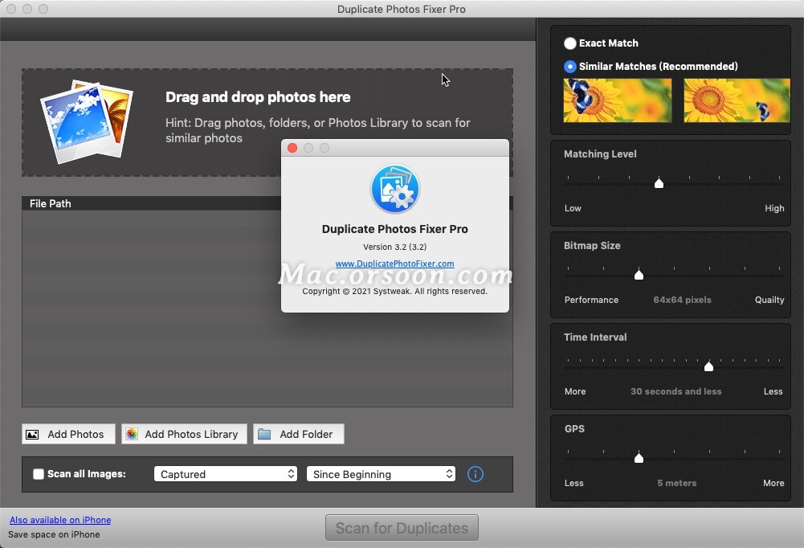This screenshot has width=804, height=548.
Task: Click the Performance label under Bitmap Size
Action: tap(591, 300)
